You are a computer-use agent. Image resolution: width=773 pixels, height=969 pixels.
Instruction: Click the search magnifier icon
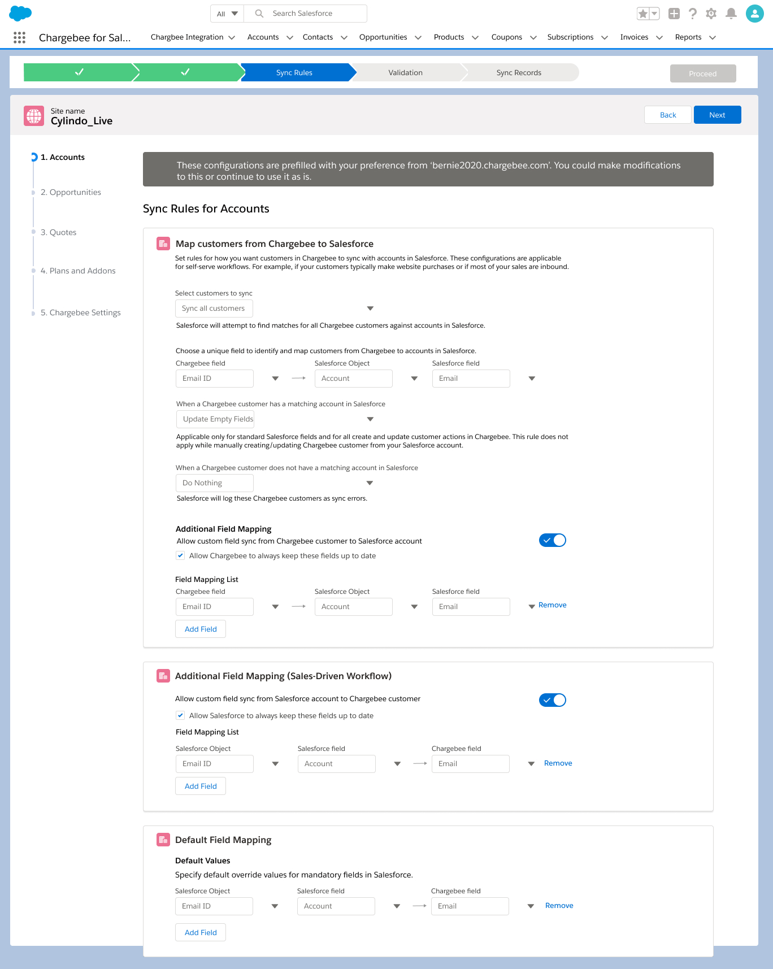coord(259,14)
